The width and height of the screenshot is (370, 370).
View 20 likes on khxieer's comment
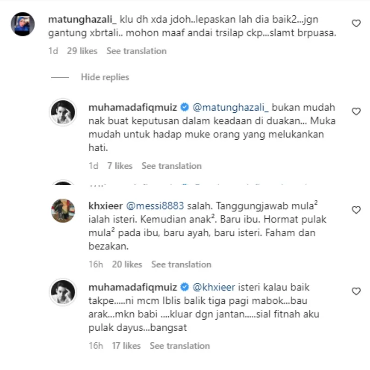coord(127,264)
